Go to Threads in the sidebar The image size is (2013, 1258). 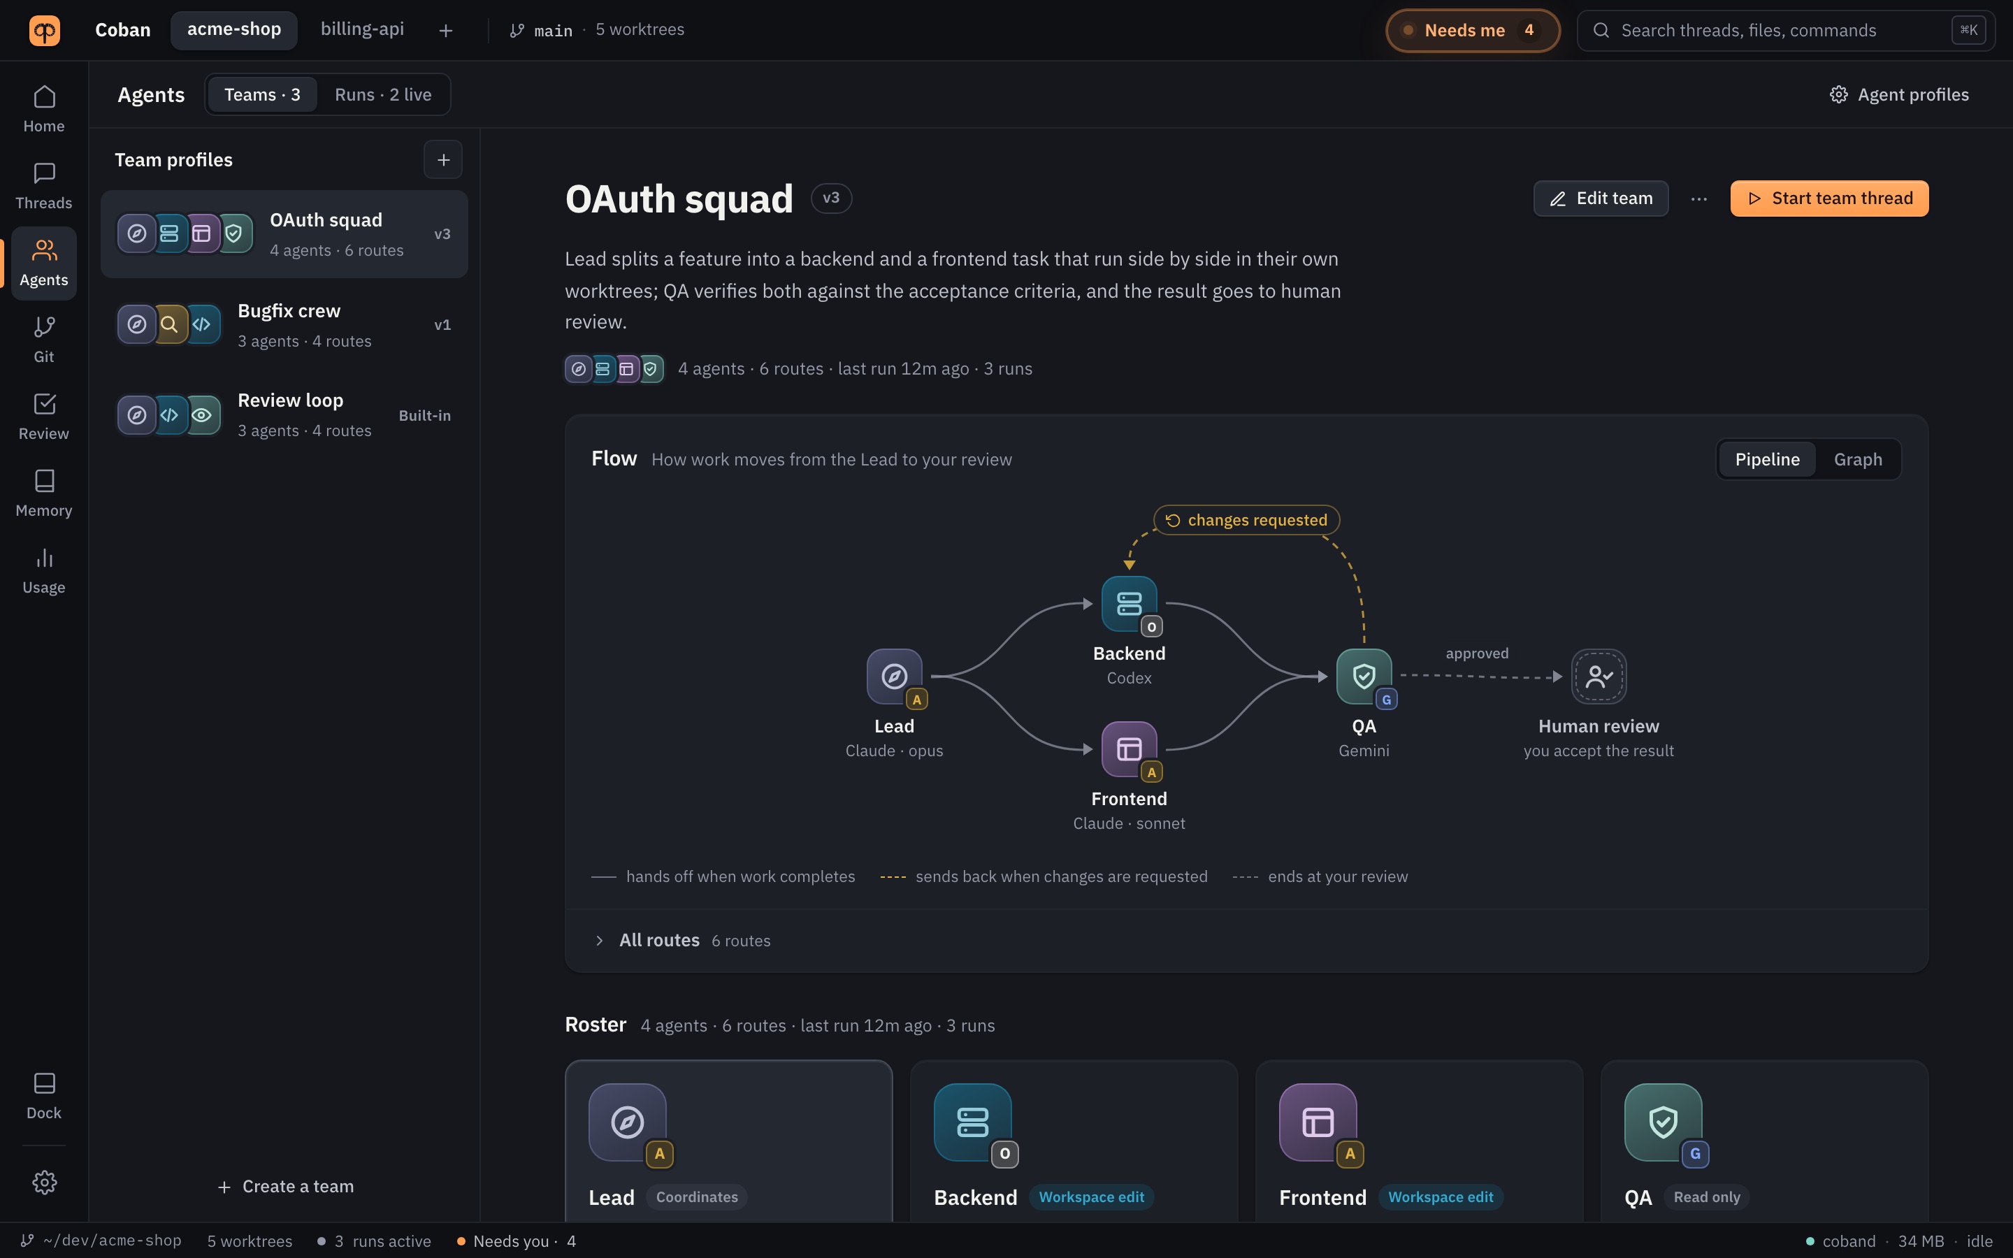pyautogui.click(x=44, y=187)
